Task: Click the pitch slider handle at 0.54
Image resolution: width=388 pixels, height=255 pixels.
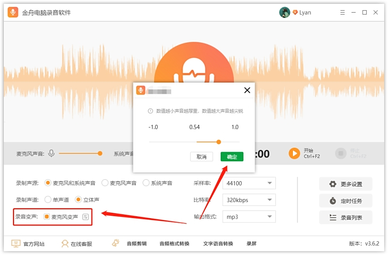Action: (x=219, y=142)
